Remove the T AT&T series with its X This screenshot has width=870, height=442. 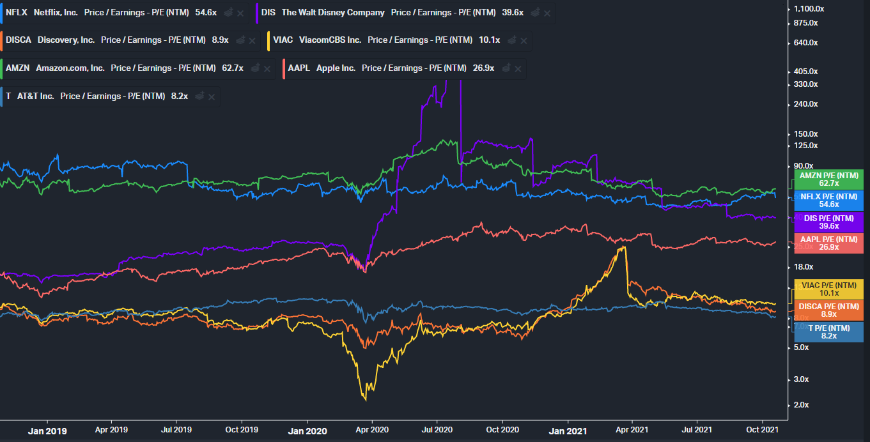click(x=212, y=96)
